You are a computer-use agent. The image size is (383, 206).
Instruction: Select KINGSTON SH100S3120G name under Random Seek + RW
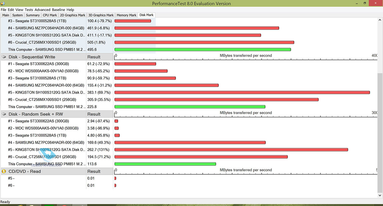coord(47,150)
